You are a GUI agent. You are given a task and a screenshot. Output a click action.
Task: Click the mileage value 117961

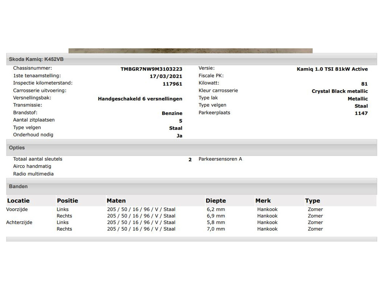(x=172, y=84)
